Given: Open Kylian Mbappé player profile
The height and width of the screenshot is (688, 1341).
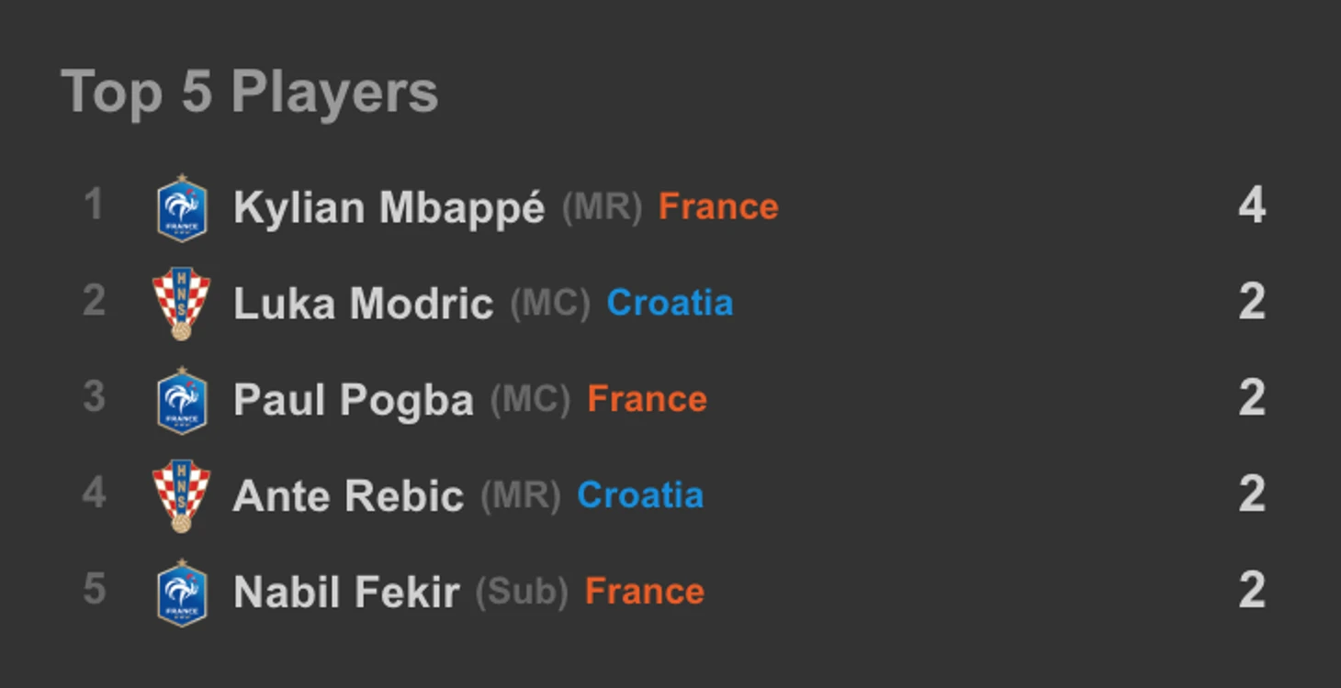Looking at the screenshot, I should coord(389,208).
